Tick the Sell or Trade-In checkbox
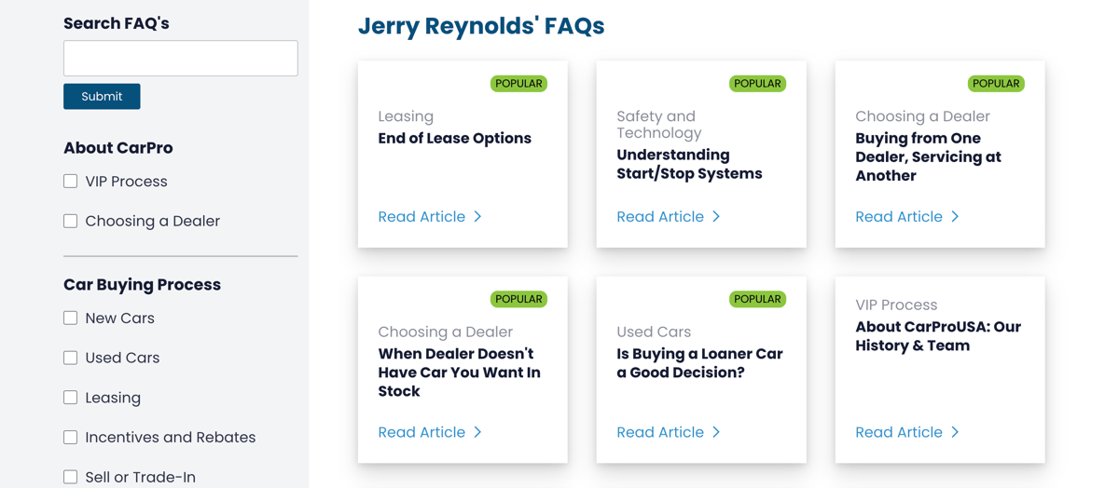Image resolution: width=1119 pixels, height=488 pixels. click(71, 477)
